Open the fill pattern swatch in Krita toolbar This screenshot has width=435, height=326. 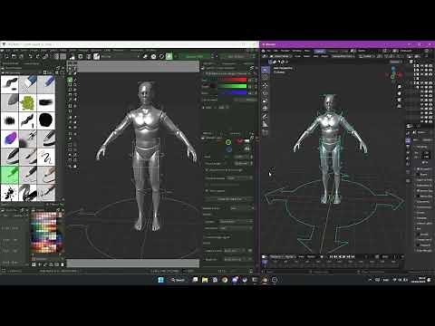pos(63,56)
